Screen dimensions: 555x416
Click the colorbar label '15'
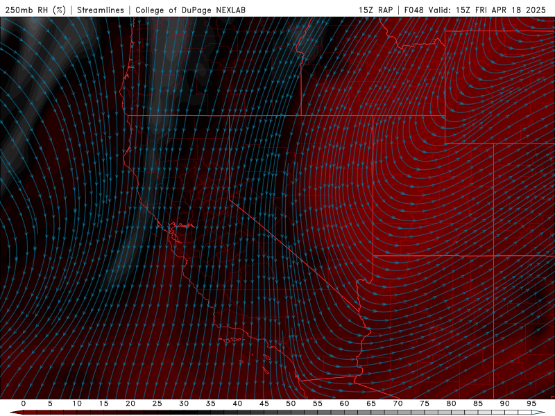coord(103,404)
